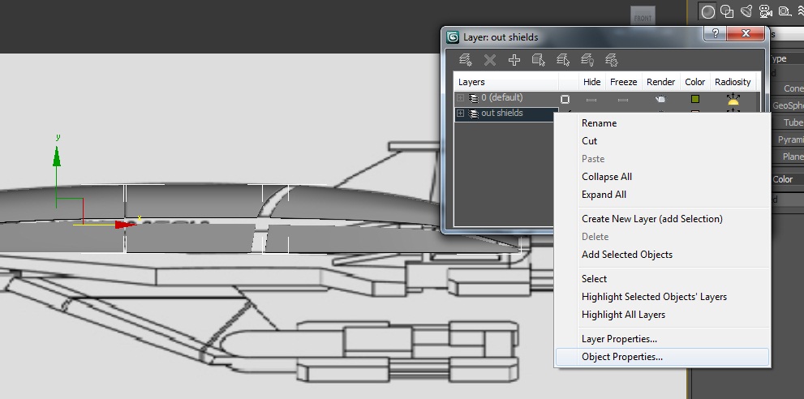Click the layer dialog help question button
The height and width of the screenshot is (399, 804).
pos(716,34)
